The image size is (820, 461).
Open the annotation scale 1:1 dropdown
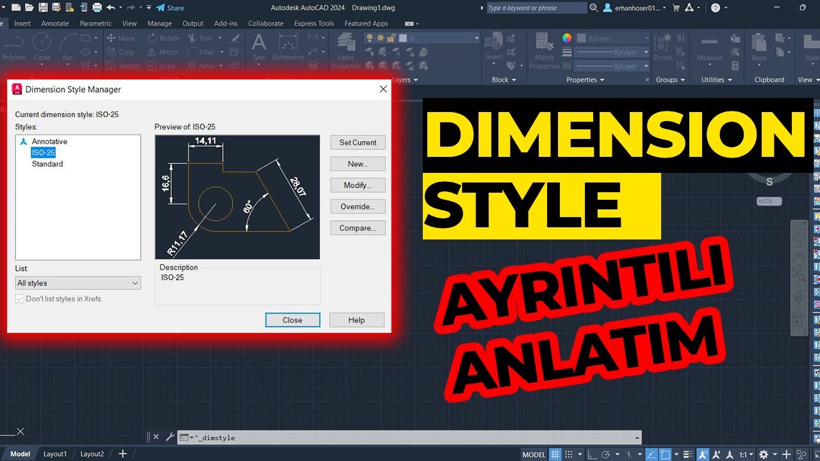pyautogui.click(x=746, y=455)
